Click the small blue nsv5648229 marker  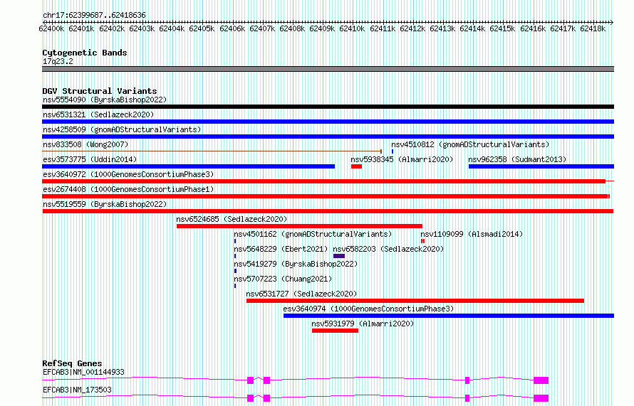click(235, 256)
